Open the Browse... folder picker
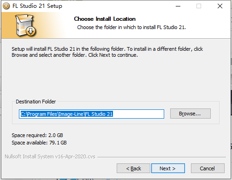The width and height of the screenshot is (232, 180). (190, 114)
